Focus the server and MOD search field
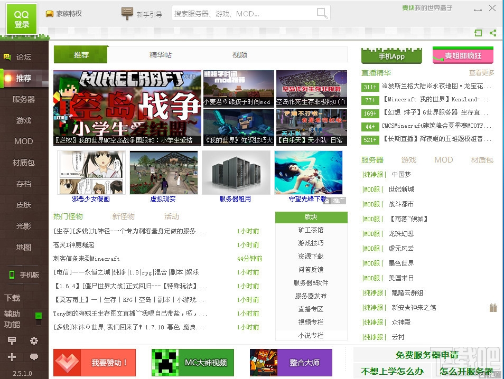 (244, 14)
